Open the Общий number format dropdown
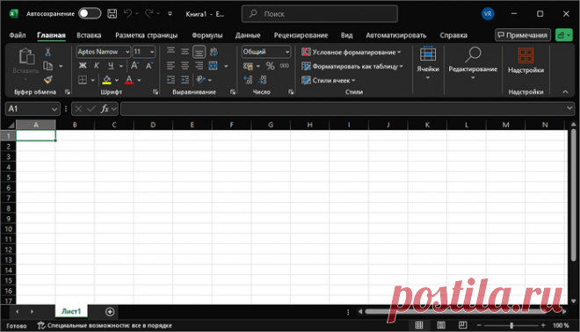This screenshot has width=580, height=332. click(287, 52)
